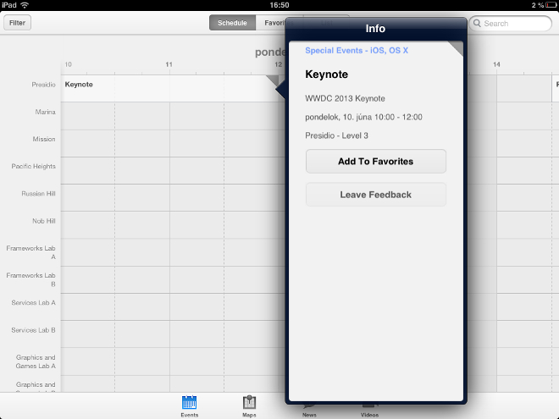Select the Nob Hill room label
The image size is (559, 419).
44,221
